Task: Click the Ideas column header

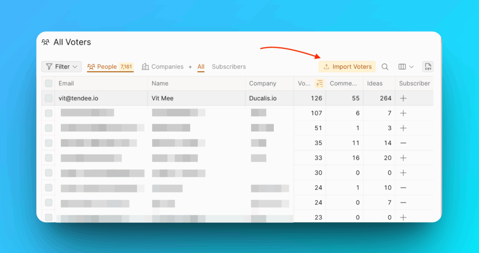Action: 375,84
